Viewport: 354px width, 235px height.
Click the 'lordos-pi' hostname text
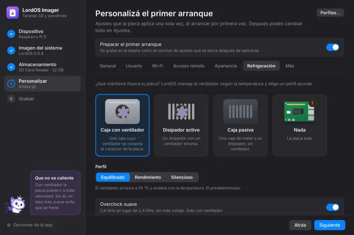(27, 86)
